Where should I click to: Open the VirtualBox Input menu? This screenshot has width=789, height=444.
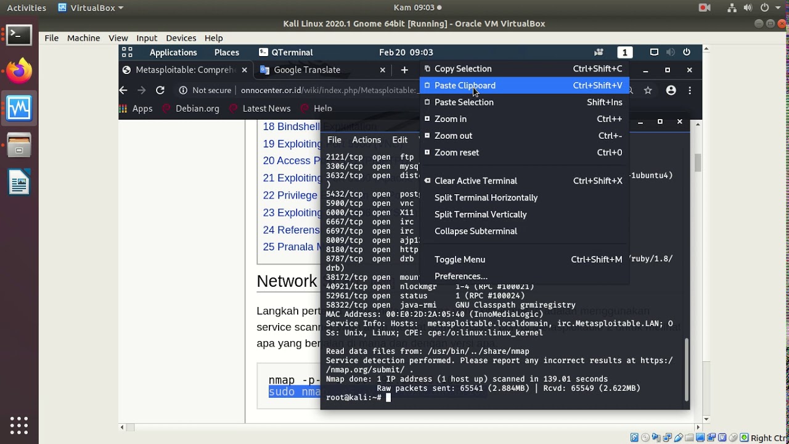click(147, 38)
